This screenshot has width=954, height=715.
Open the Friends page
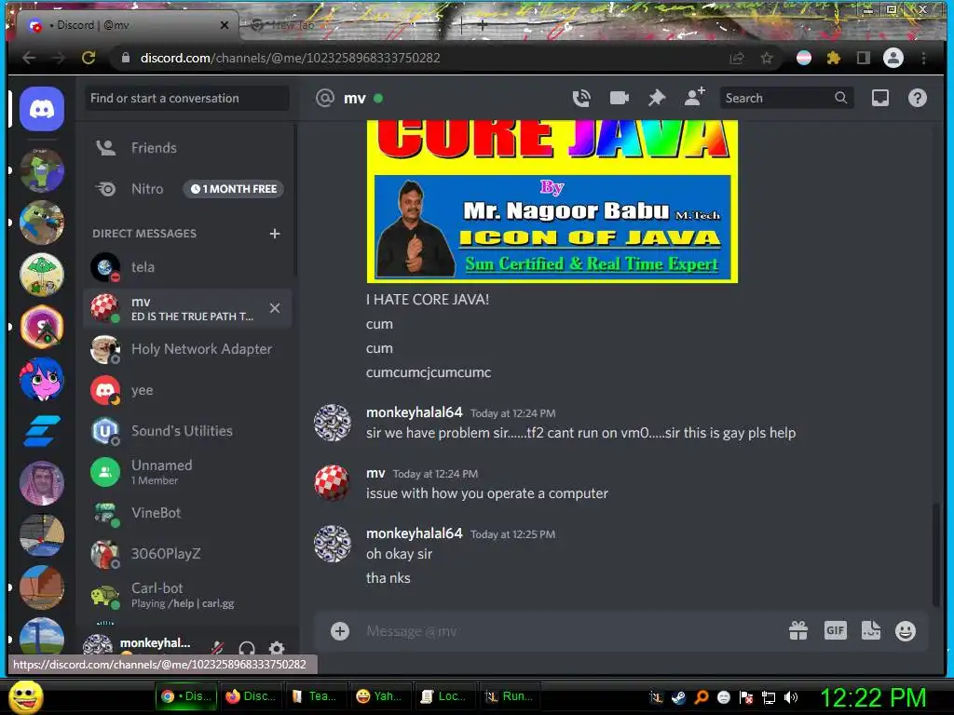click(x=187, y=148)
